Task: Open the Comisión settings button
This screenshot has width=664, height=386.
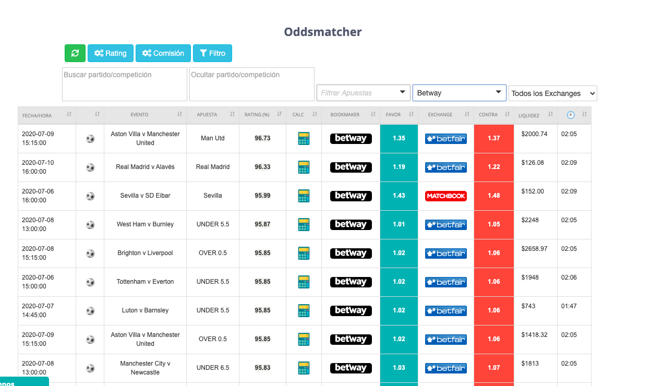Action: coord(163,53)
